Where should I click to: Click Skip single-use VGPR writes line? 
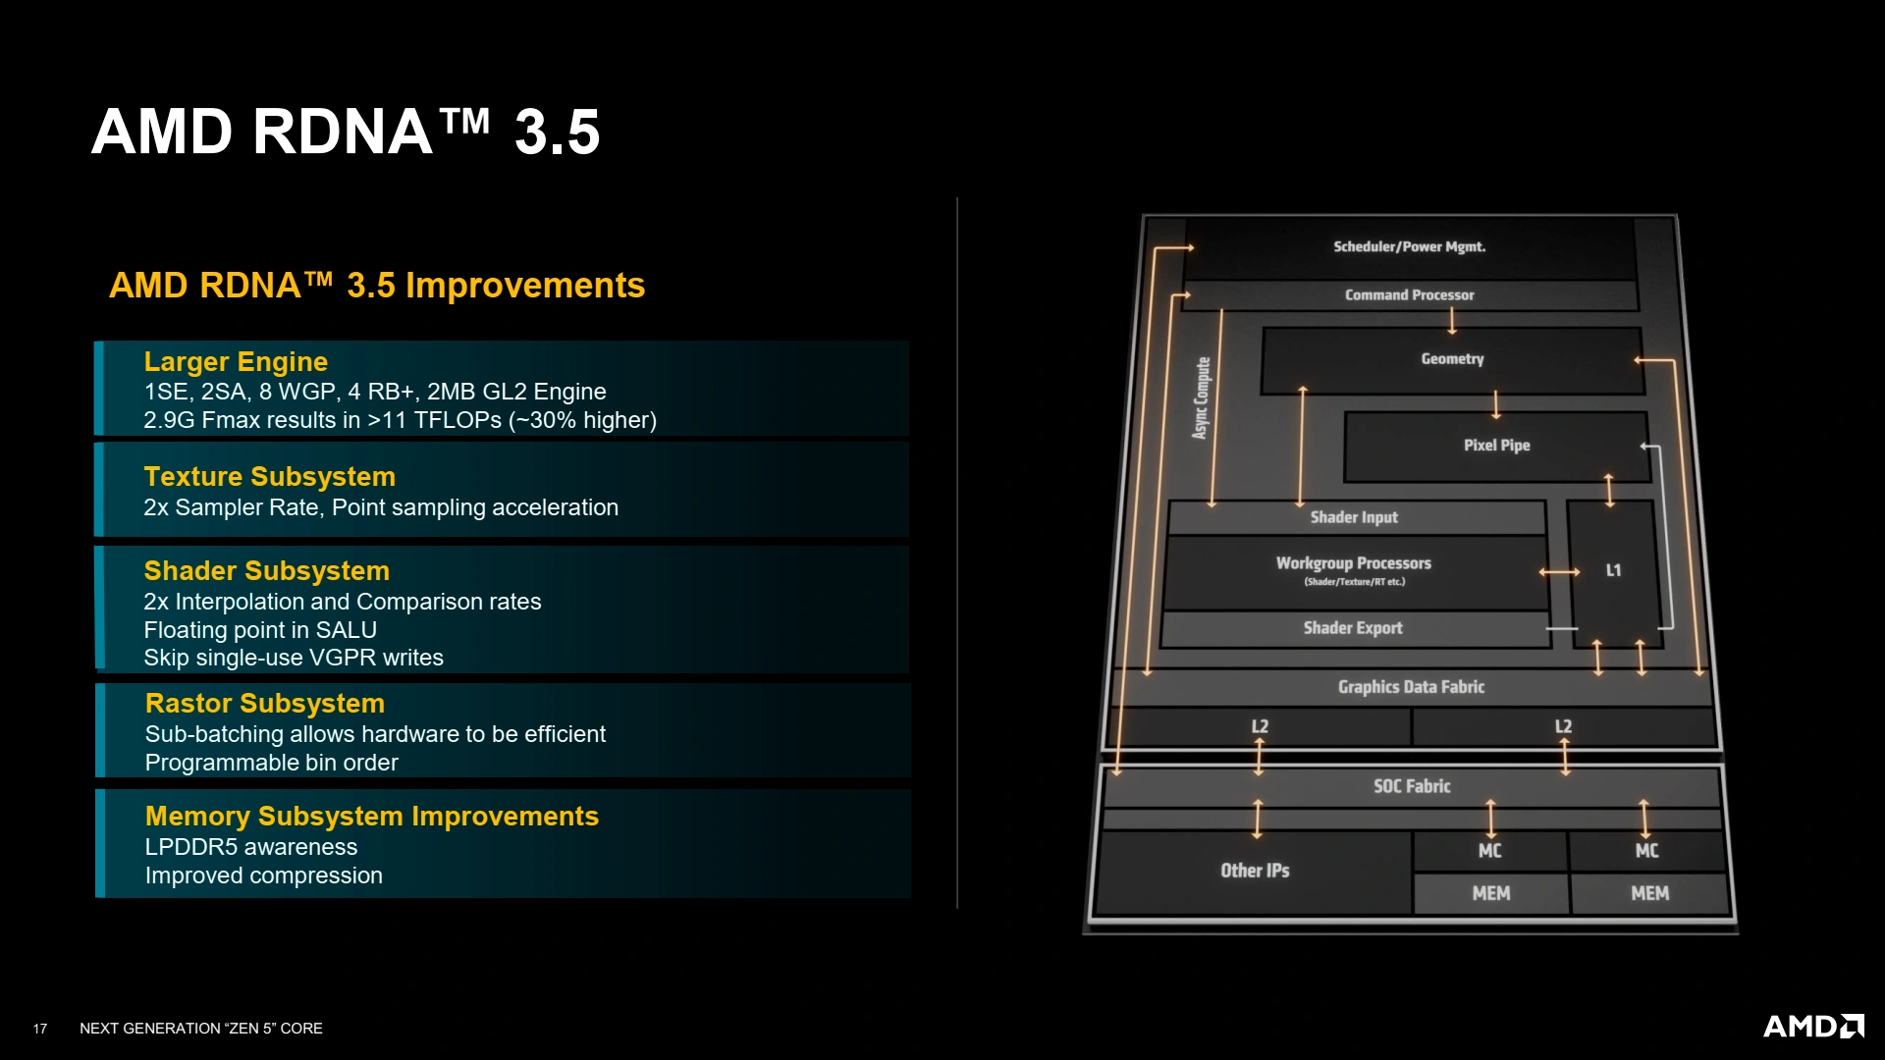pos(294,658)
